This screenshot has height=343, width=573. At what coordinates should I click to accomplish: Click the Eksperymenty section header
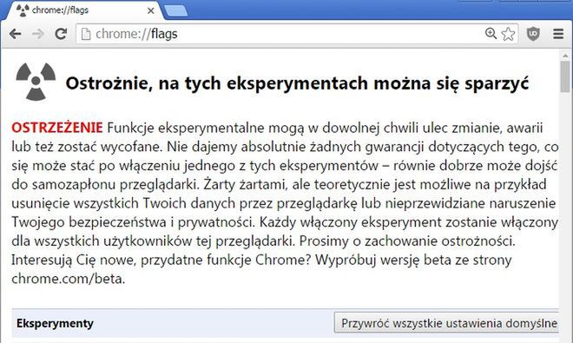pyautogui.click(x=55, y=323)
